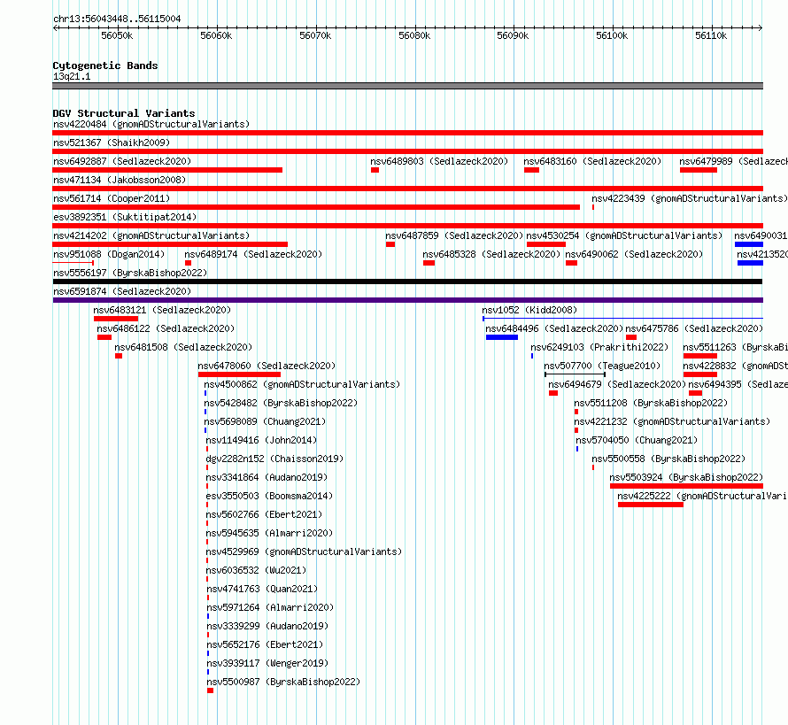Screen dimensions: 788x725
Task: Click the red bar under nsv6478060
Action: click(239, 374)
